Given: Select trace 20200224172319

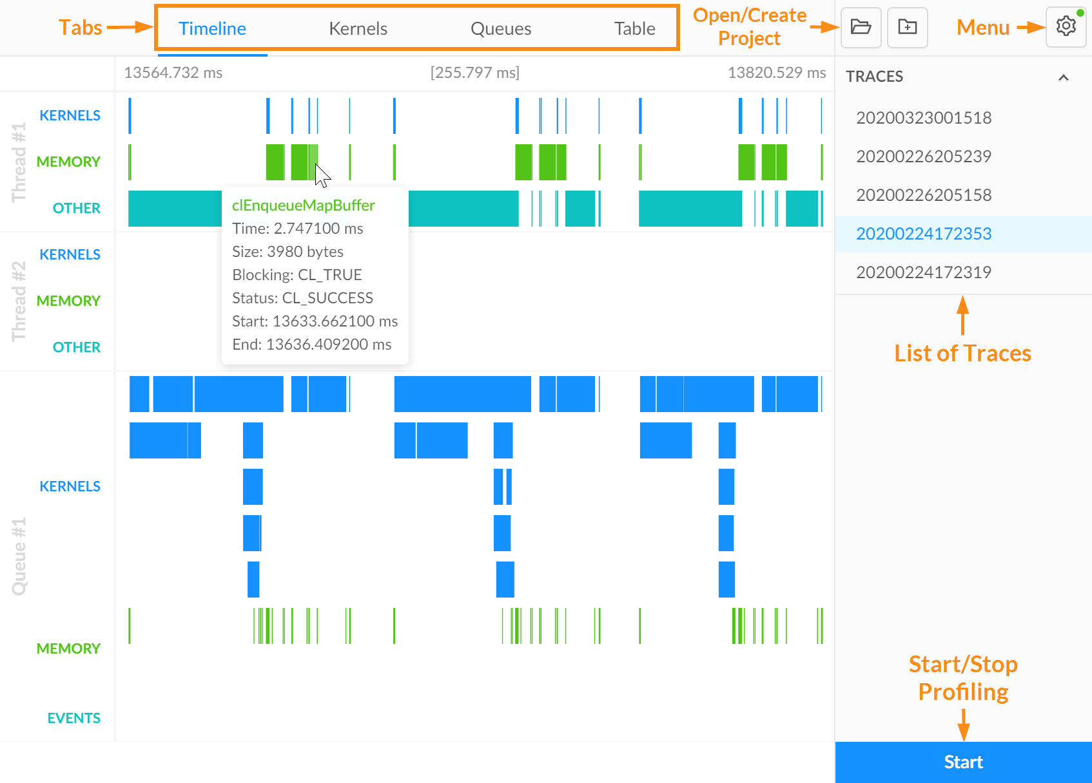Looking at the screenshot, I should (x=964, y=272).
